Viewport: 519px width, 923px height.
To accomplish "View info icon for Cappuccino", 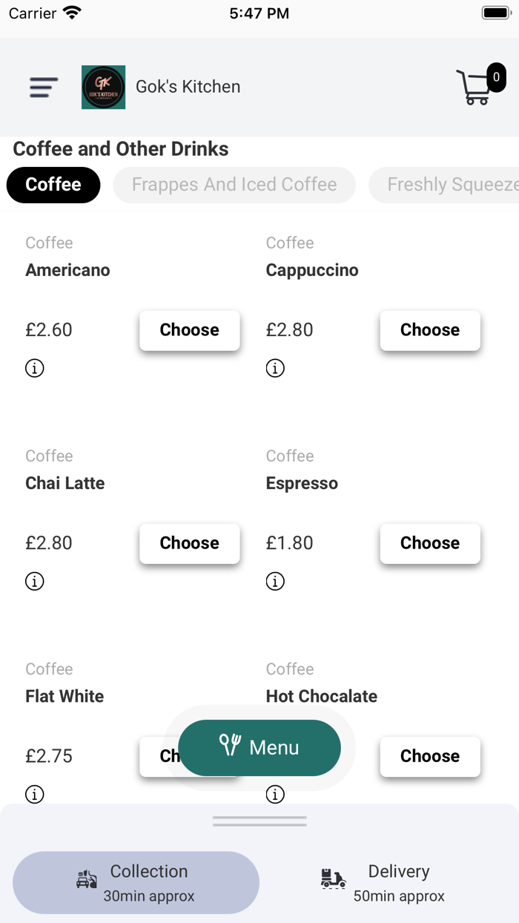I will tap(275, 368).
